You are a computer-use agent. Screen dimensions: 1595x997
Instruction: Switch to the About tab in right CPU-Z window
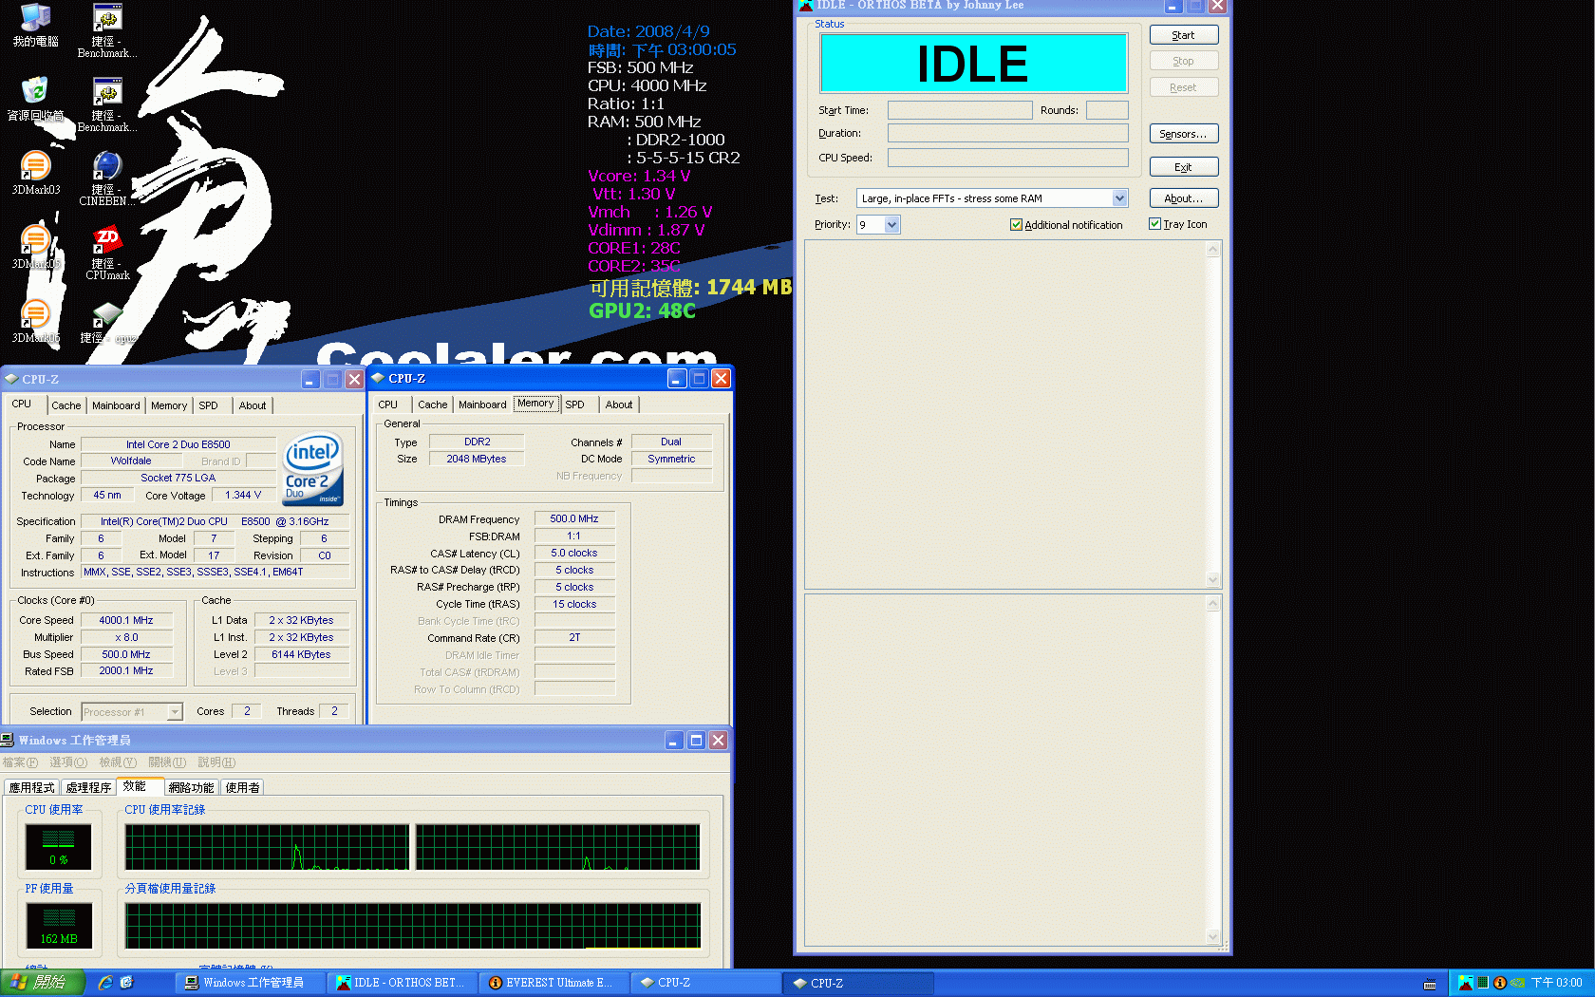coord(619,404)
